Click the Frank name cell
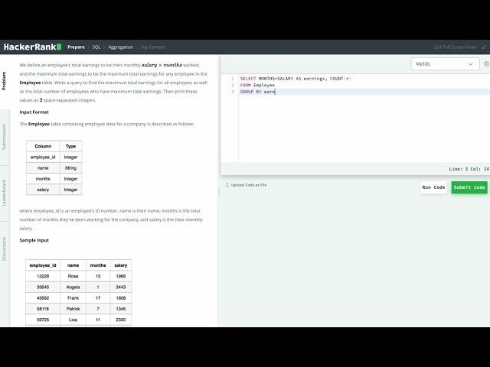 pyautogui.click(x=73, y=298)
